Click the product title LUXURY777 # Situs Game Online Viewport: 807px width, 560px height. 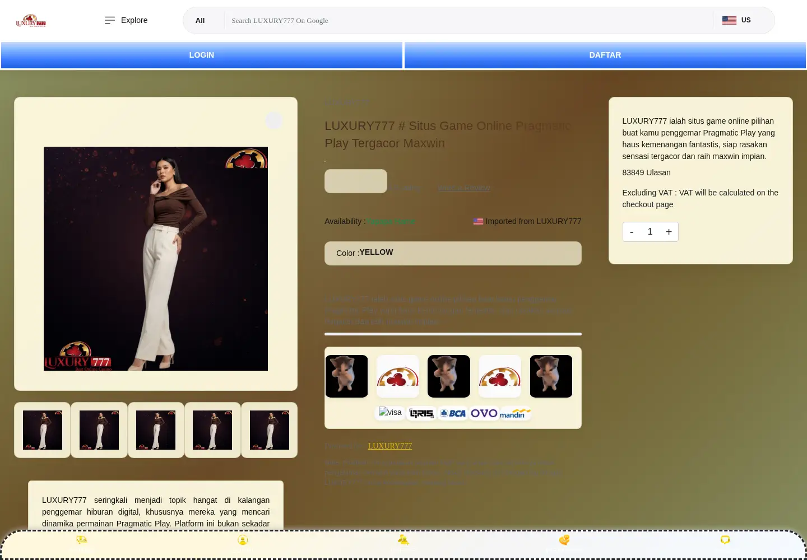click(x=448, y=134)
